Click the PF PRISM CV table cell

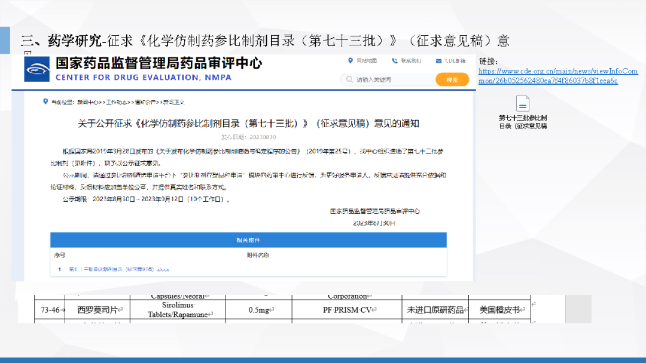(347, 310)
